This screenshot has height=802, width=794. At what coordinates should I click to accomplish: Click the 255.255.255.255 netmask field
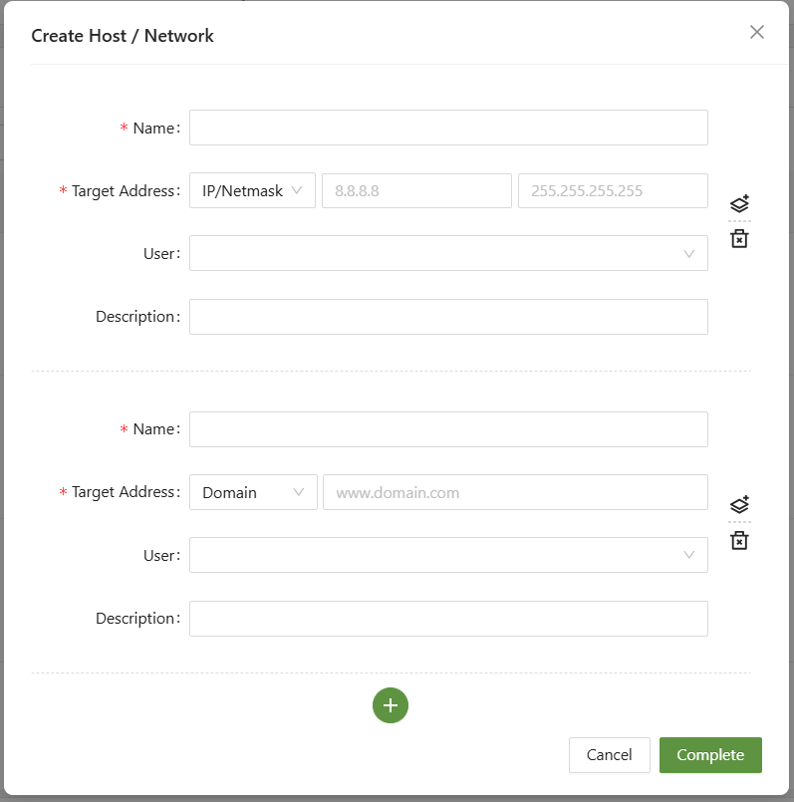tap(613, 190)
